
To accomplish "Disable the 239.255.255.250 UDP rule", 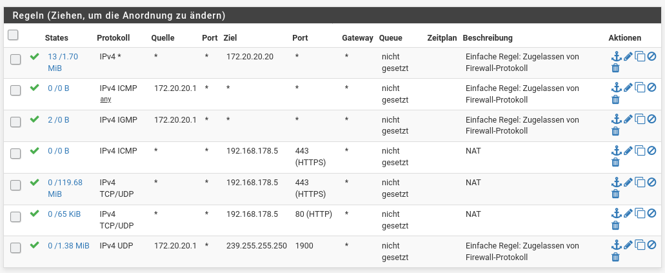I will 652,245.
